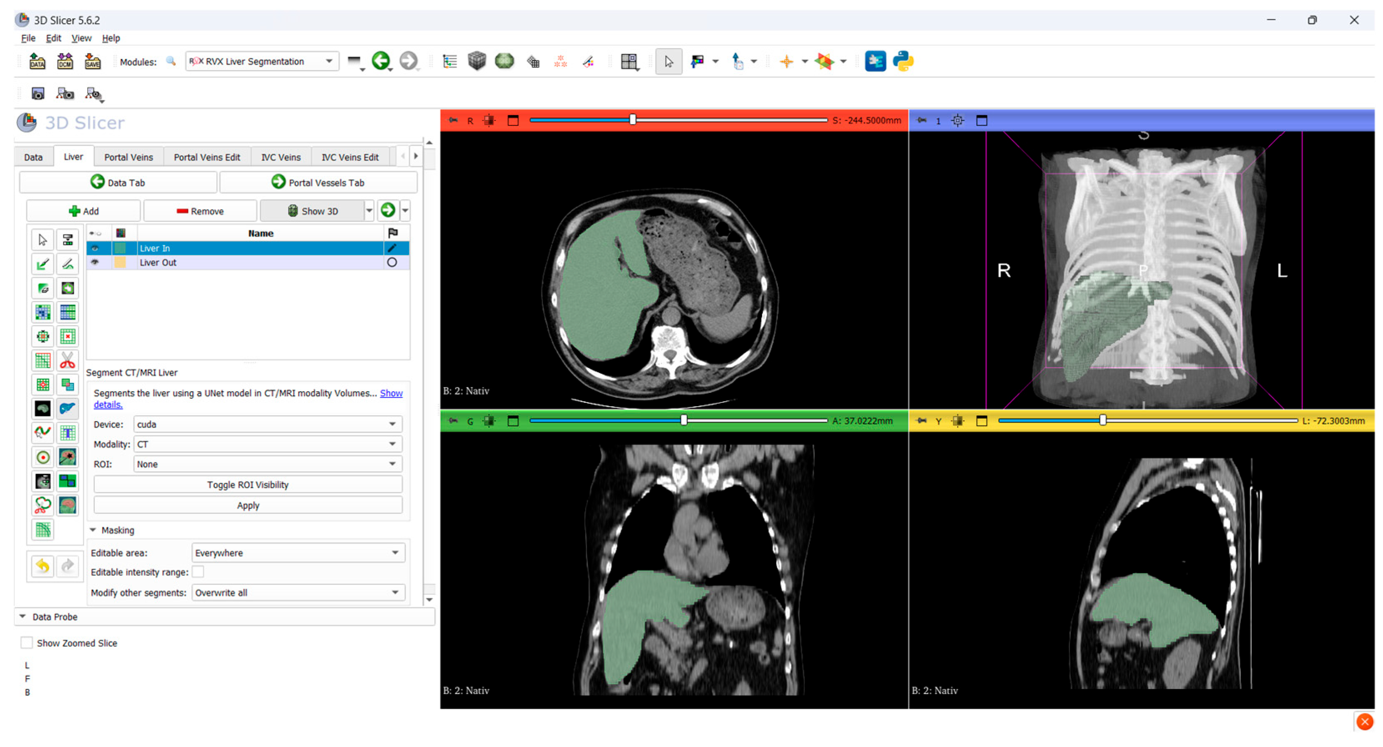The image size is (1383, 747).
Task: Click the module search magnifier icon
Action: pos(171,61)
